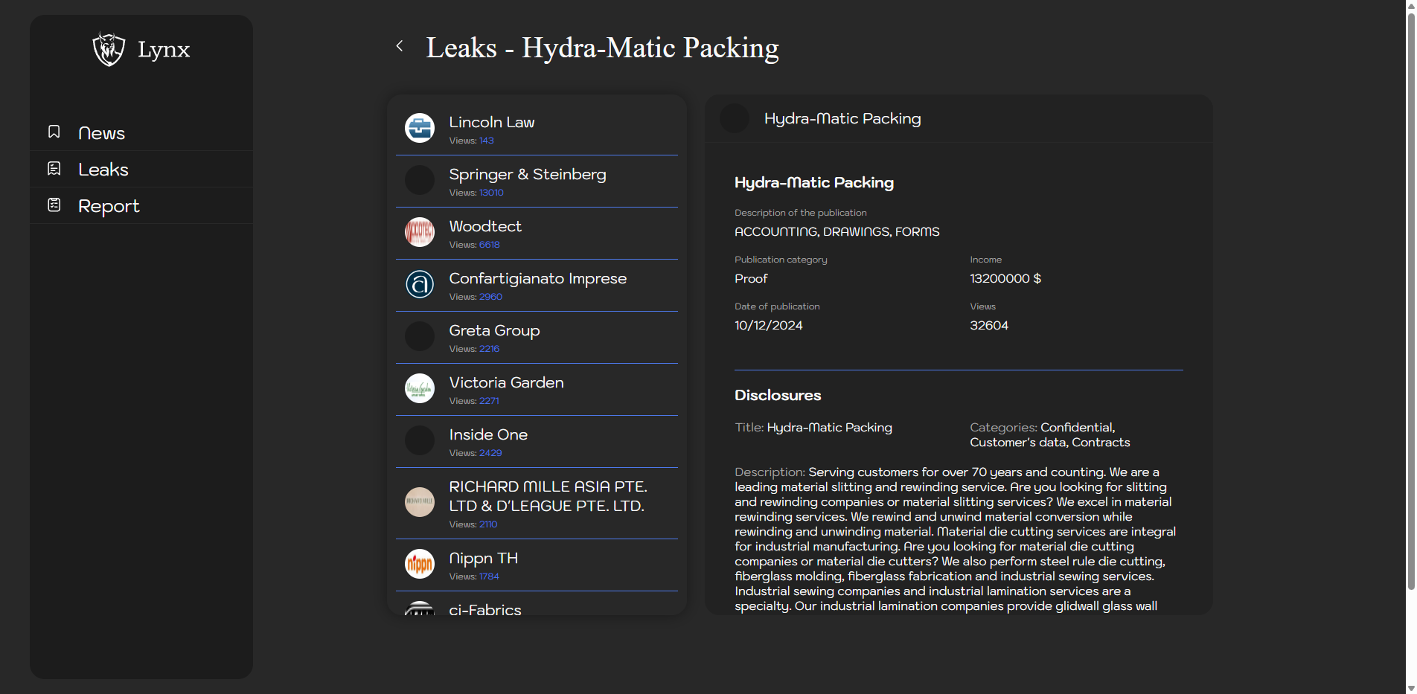The height and width of the screenshot is (694, 1417).
Task: Select the Leaks sidebar entry
Action: tap(103, 170)
